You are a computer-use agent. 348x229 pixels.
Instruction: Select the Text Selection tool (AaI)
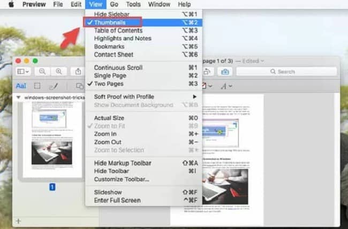coord(21,86)
